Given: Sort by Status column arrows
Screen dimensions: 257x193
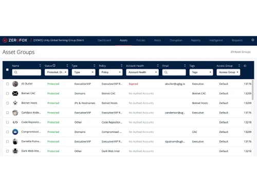Looking at the screenshot, I should coord(67,65).
